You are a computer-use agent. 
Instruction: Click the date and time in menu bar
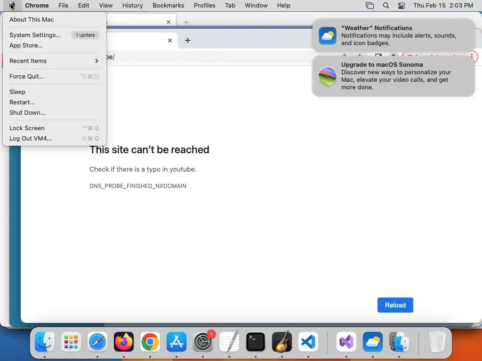(x=443, y=6)
